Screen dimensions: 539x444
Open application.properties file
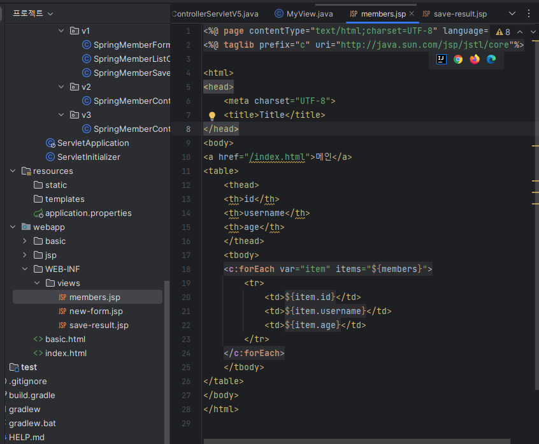pyautogui.click(x=82, y=213)
